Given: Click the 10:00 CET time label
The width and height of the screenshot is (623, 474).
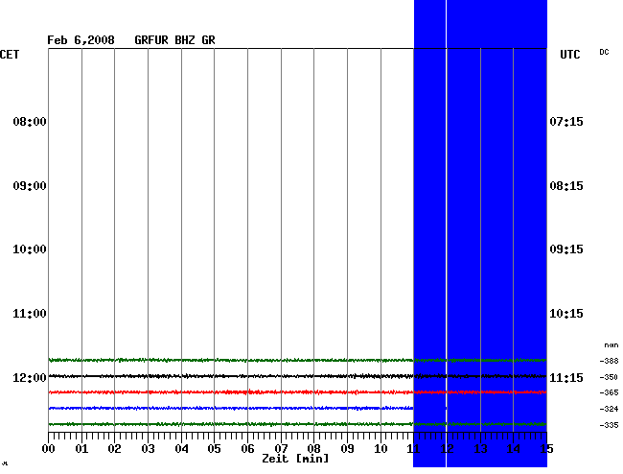Looking at the screenshot, I should (x=30, y=249).
